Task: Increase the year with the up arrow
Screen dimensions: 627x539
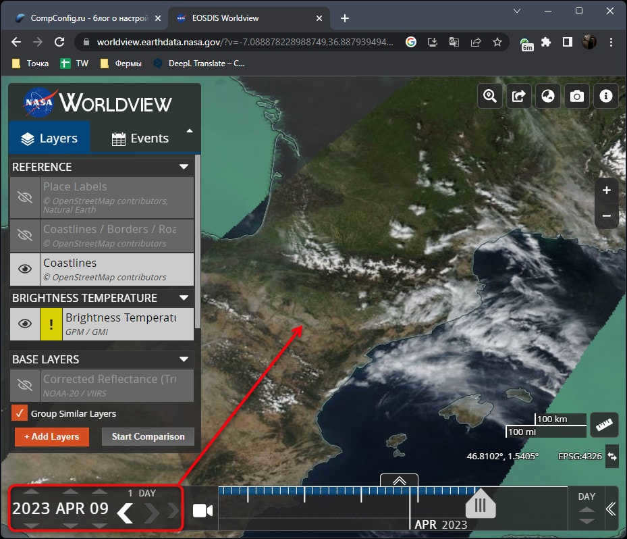Action: [31, 492]
